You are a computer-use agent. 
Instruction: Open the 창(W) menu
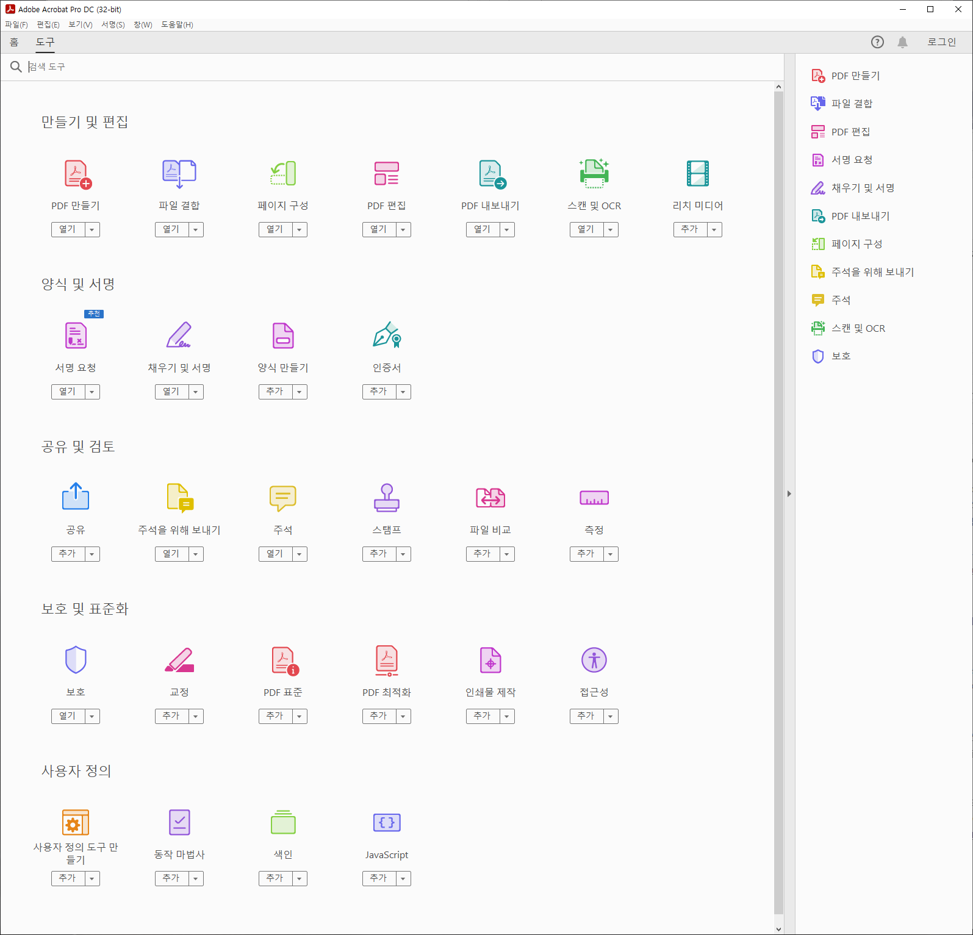coord(143,24)
